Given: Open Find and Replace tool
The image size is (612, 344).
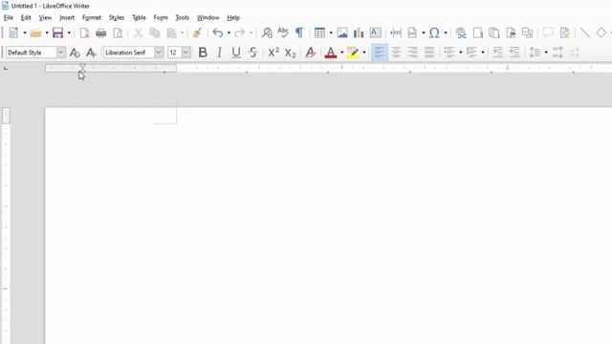Looking at the screenshot, I should (267, 32).
